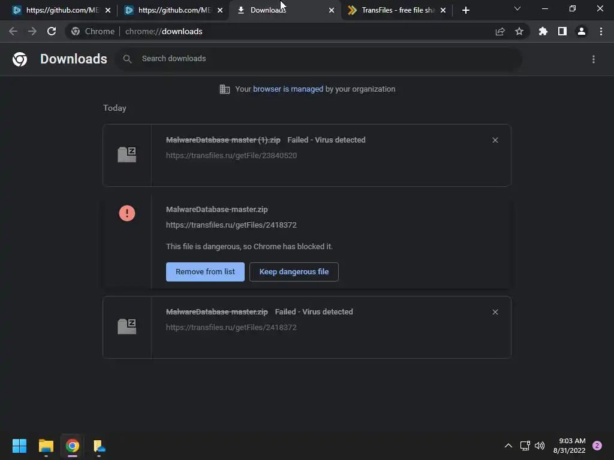The height and width of the screenshot is (460, 614).
Task: Click the red danger warning icon
Action: coord(127,213)
